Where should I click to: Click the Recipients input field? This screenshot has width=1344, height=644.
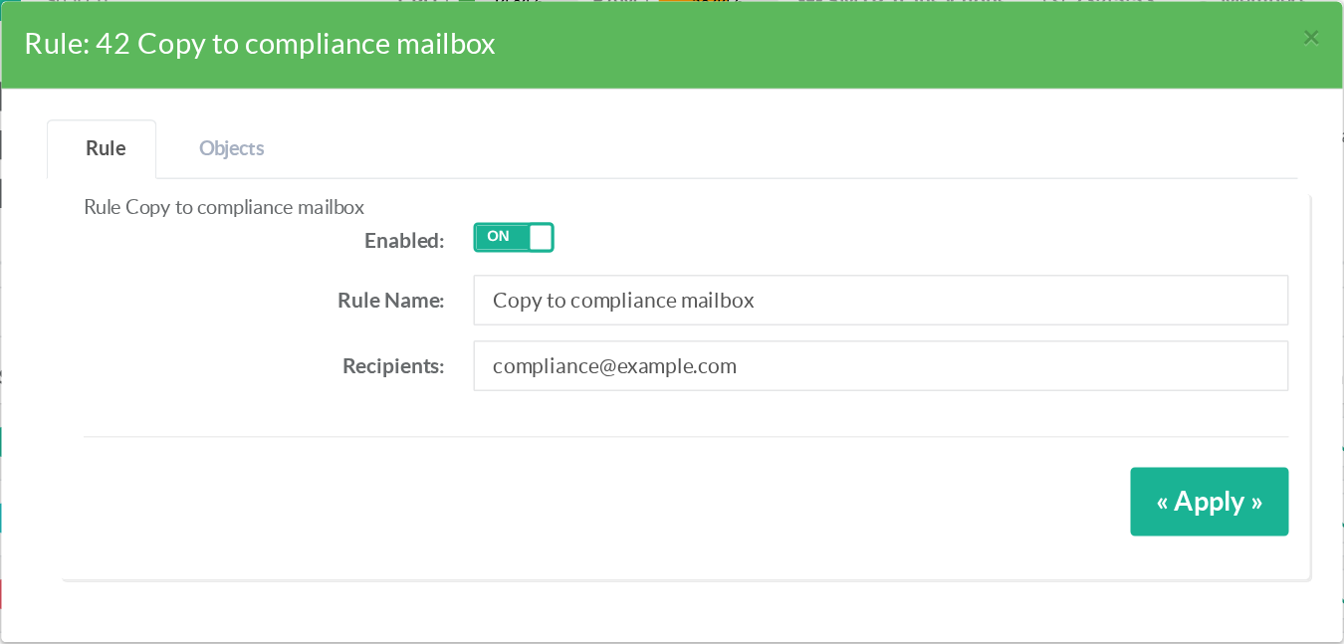coord(881,365)
